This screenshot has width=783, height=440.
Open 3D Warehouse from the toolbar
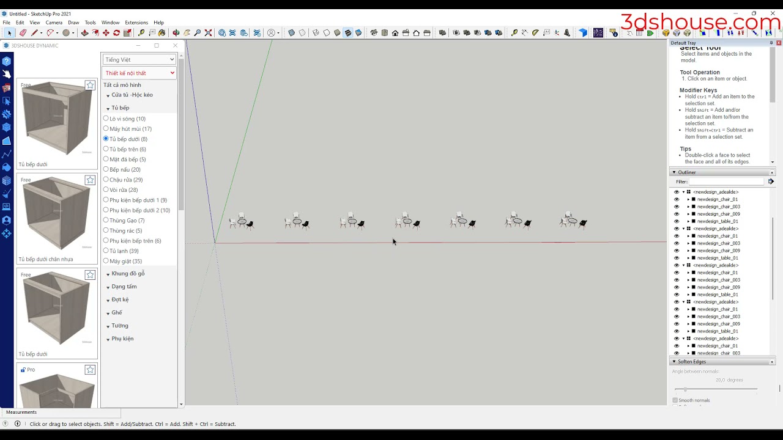pyautogui.click(x=221, y=33)
